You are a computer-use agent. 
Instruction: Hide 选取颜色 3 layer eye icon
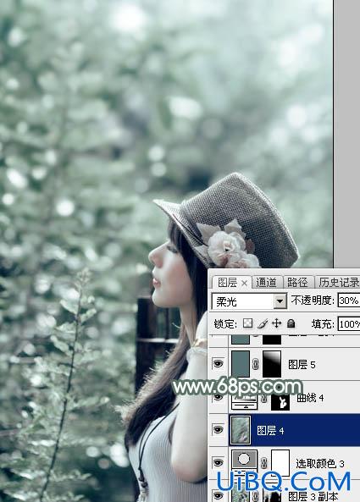pyautogui.click(x=218, y=462)
